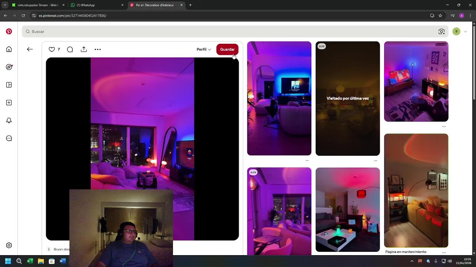This screenshot has width=476, height=267.
Task: Click the Buscar search field
Action: 235,32
